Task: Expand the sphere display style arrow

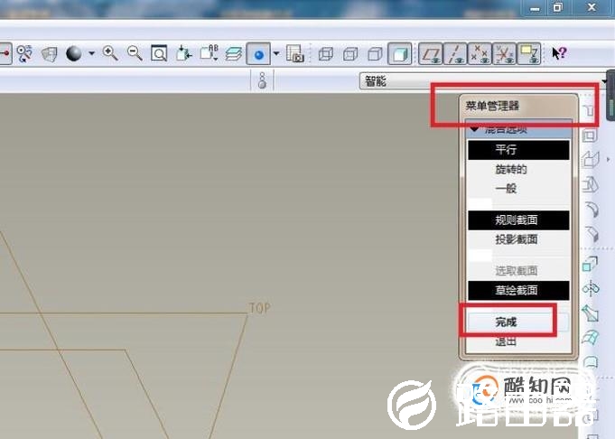Action: pos(91,53)
